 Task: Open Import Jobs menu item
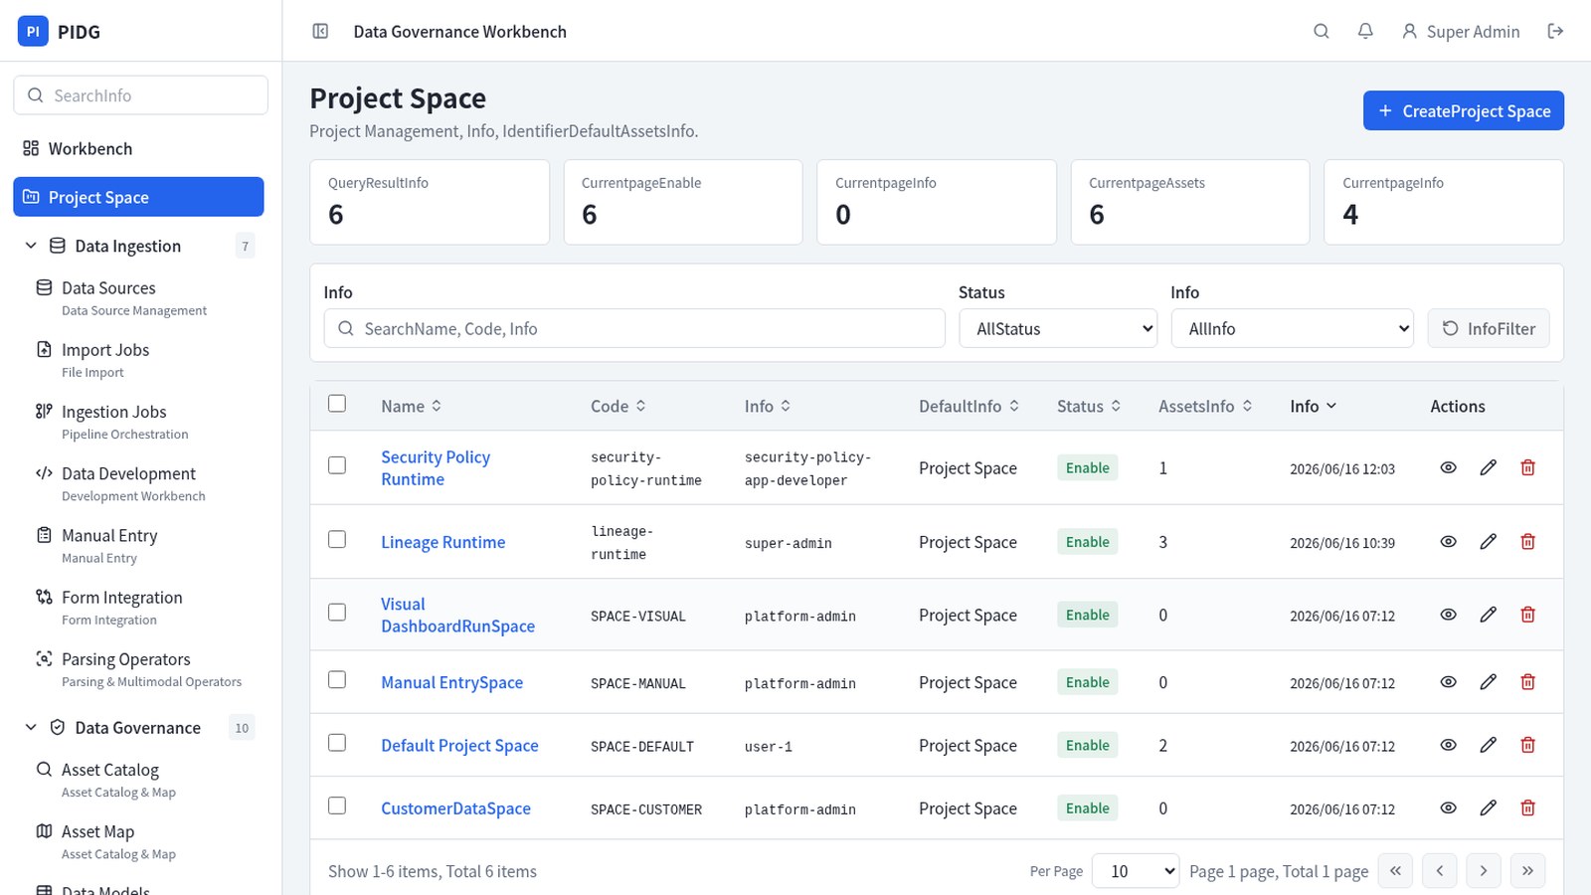coord(138,360)
